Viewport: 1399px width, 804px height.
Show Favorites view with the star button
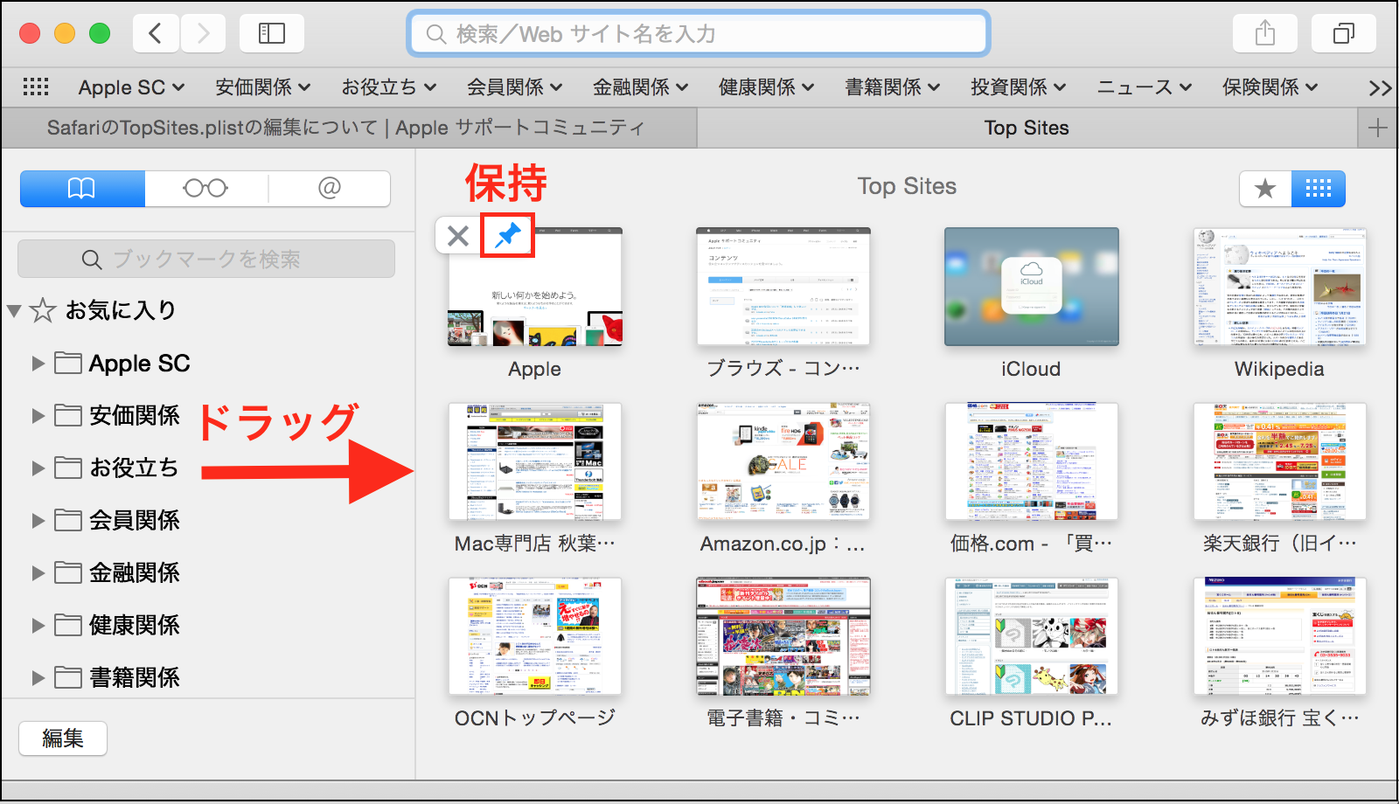[x=1265, y=188]
